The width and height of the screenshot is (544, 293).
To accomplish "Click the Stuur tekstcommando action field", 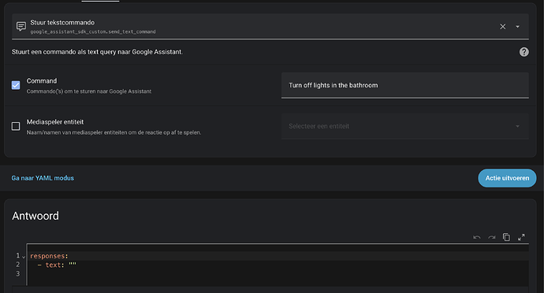I will click(x=270, y=26).
